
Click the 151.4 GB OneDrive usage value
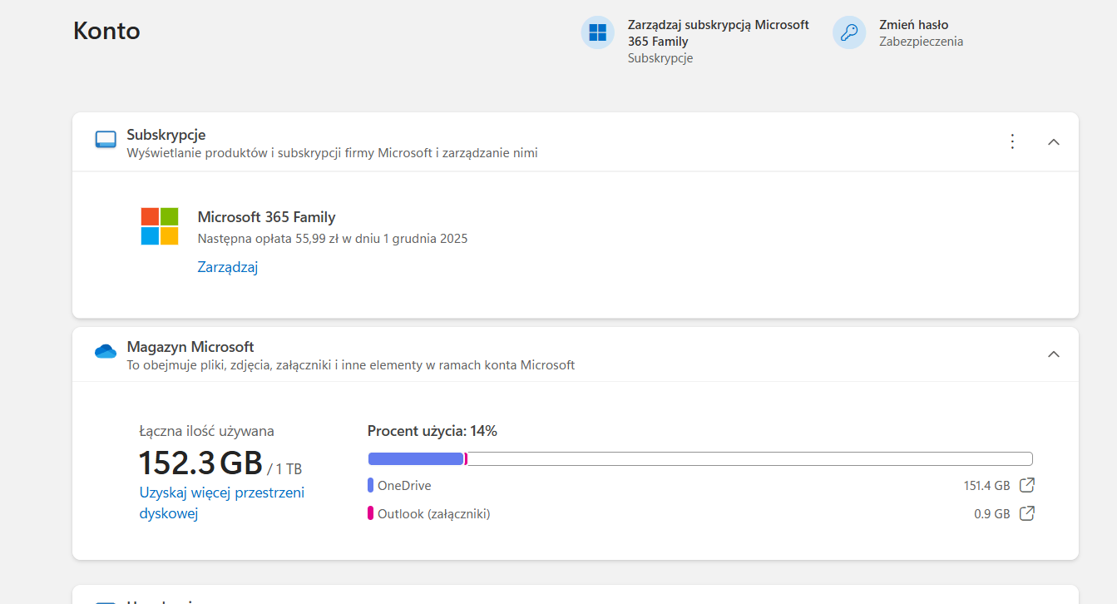tap(986, 486)
